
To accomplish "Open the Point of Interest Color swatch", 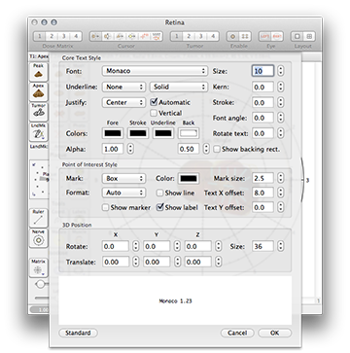I will coord(189,179).
